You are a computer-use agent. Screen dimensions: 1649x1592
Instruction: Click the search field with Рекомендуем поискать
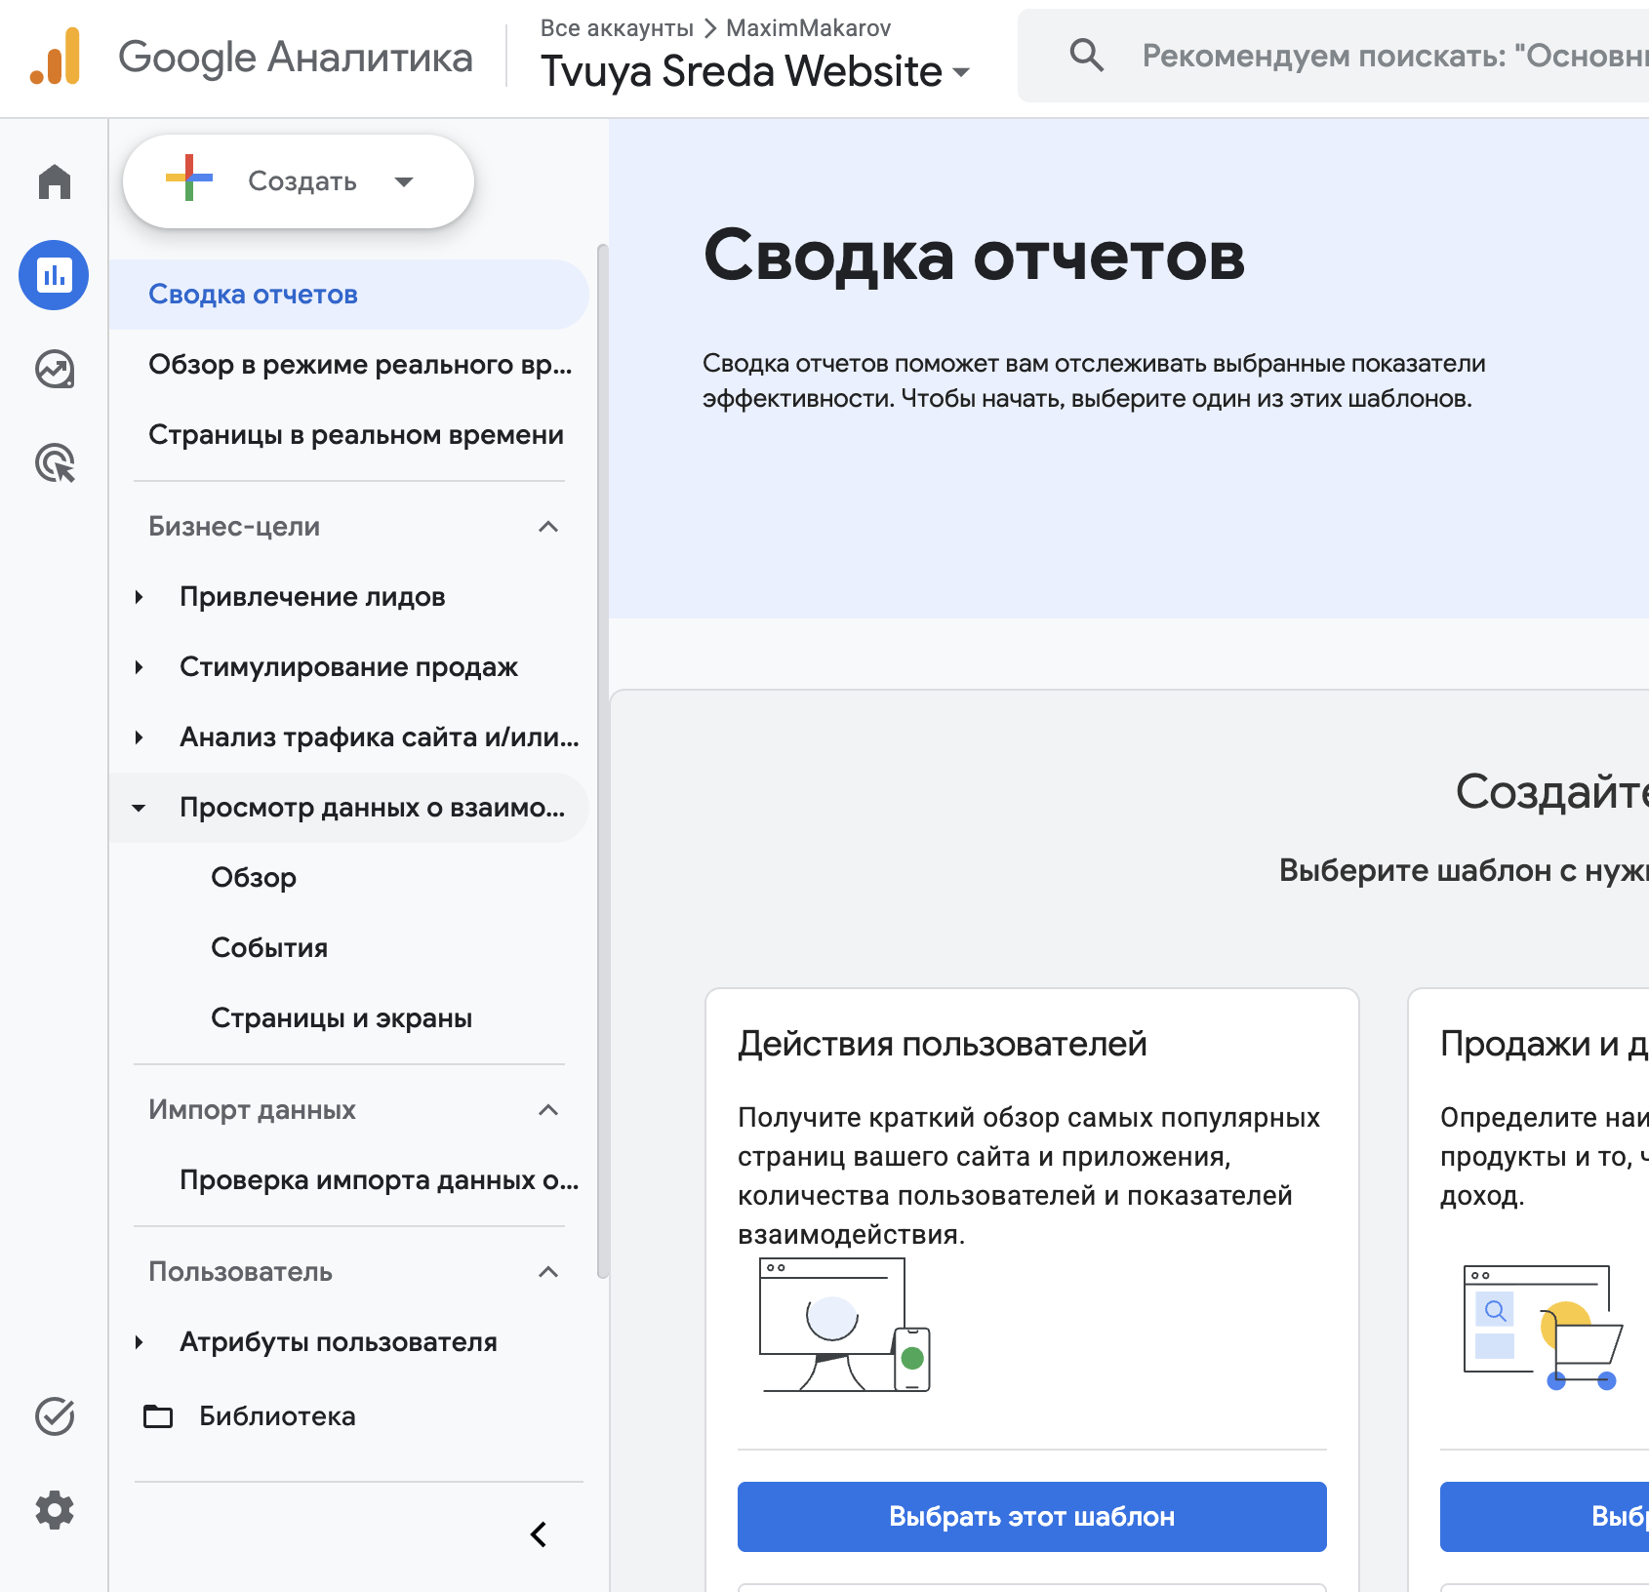1333,56
